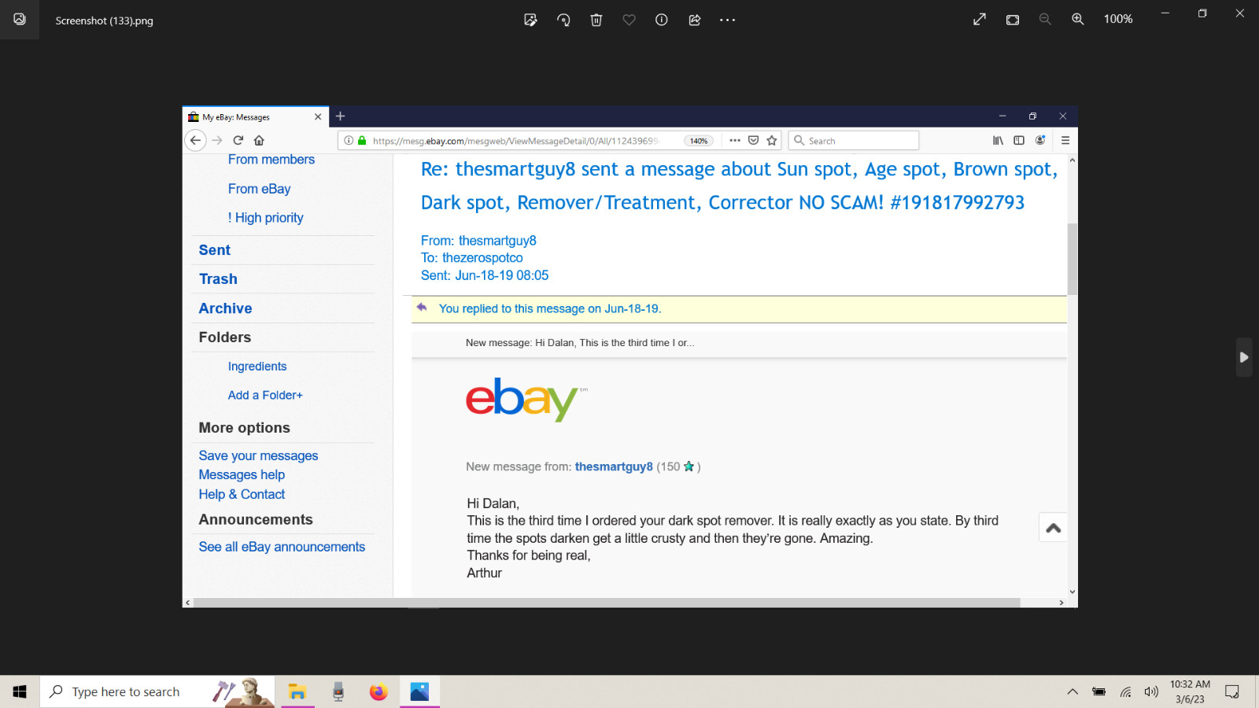Click See all eBay announcements
Image resolution: width=1259 pixels, height=708 pixels.
tap(282, 547)
